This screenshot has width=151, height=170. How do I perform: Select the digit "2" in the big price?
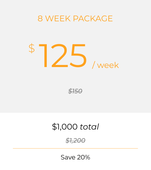[59, 56]
